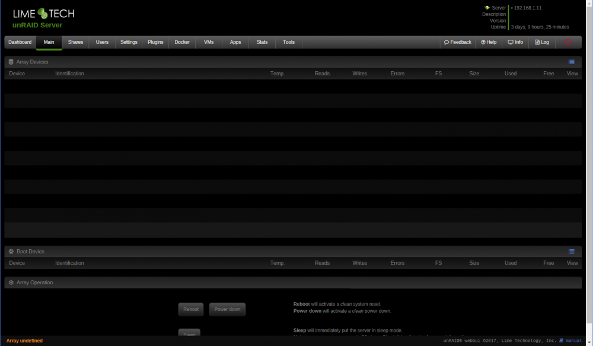Show system Info
This screenshot has height=346, width=593.
pyautogui.click(x=515, y=42)
